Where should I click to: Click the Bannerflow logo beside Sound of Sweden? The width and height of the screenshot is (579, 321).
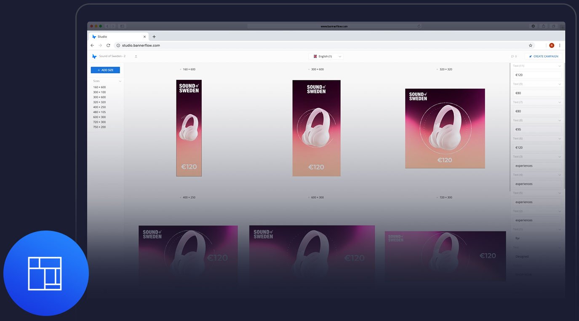[x=94, y=56]
